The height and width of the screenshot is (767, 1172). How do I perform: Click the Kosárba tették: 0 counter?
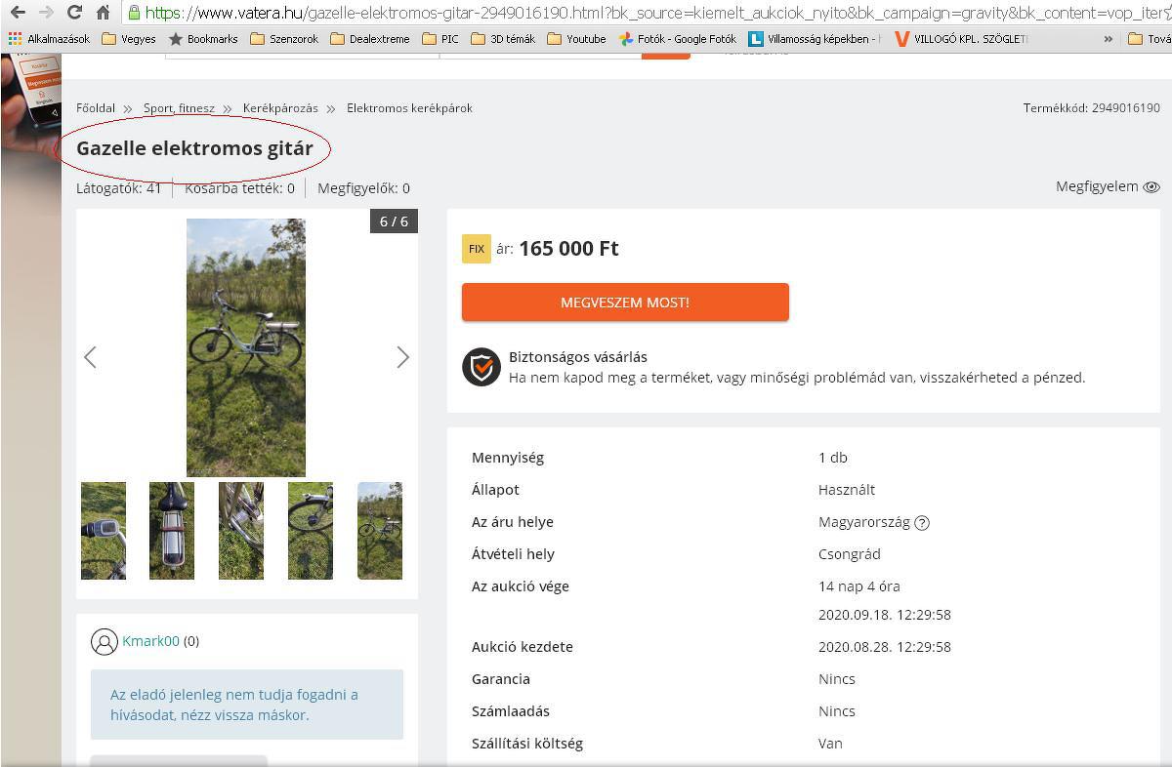tap(239, 188)
